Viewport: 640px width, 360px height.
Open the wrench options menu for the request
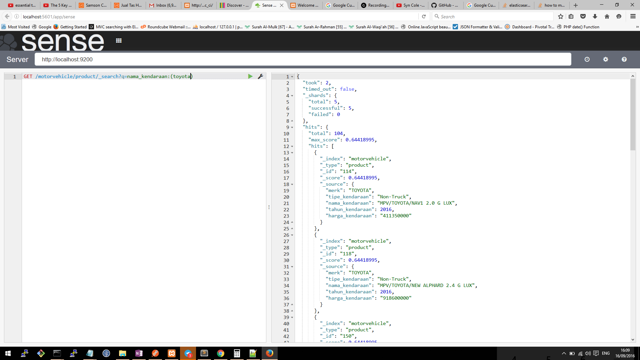click(260, 76)
